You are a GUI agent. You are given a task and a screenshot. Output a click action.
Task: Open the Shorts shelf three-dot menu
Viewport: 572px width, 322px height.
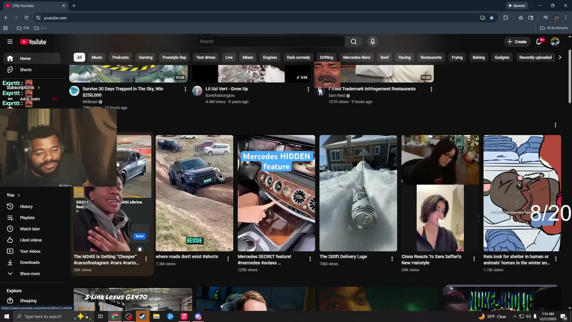pyautogui.click(x=555, y=125)
